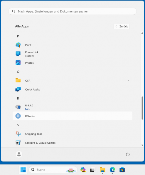
Task: Select the 'Quick Assist' label
Action: point(32,89)
